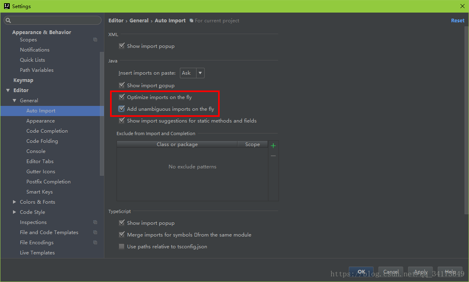Click the icon beside Inspections
469x282 pixels.
tap(95, 222)
